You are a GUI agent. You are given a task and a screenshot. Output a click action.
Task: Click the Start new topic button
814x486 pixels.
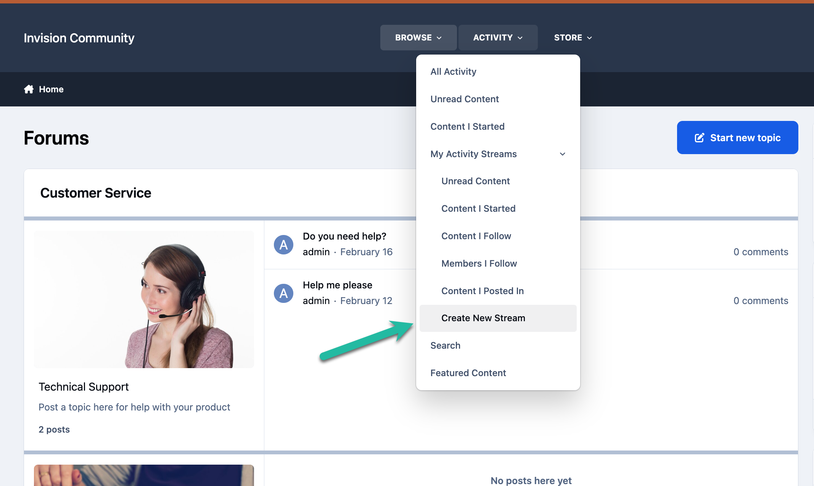(x=737, y=138)
